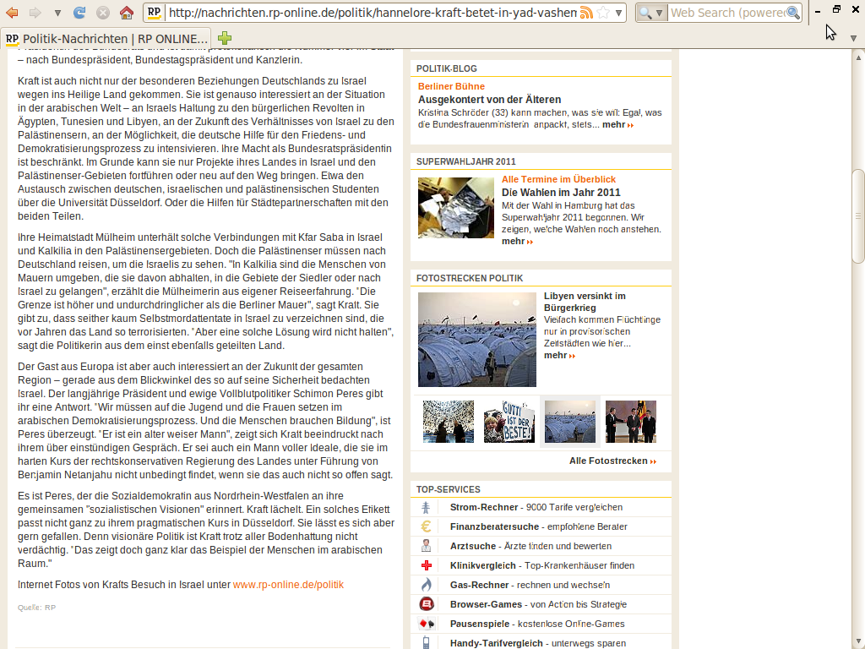Click the Handy-Tarifvergleich phone icon
Image resolution: width=865 pixels, height=649 pixels.
tap(426, 643)
